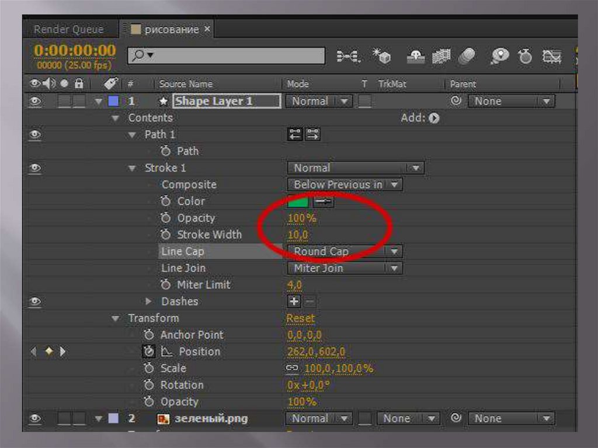Toggle visibility of Path 1
Screen dimensions: 598x448
(35, 134)
